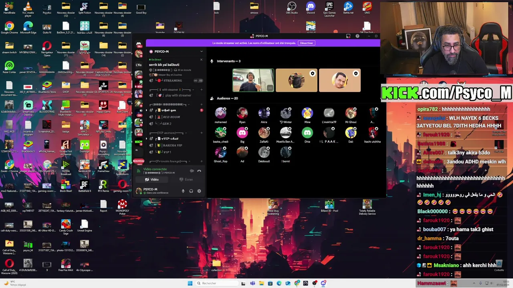Select VLC media player desktop shortcut
513x288 pixels.
click(x=28, y=9)
